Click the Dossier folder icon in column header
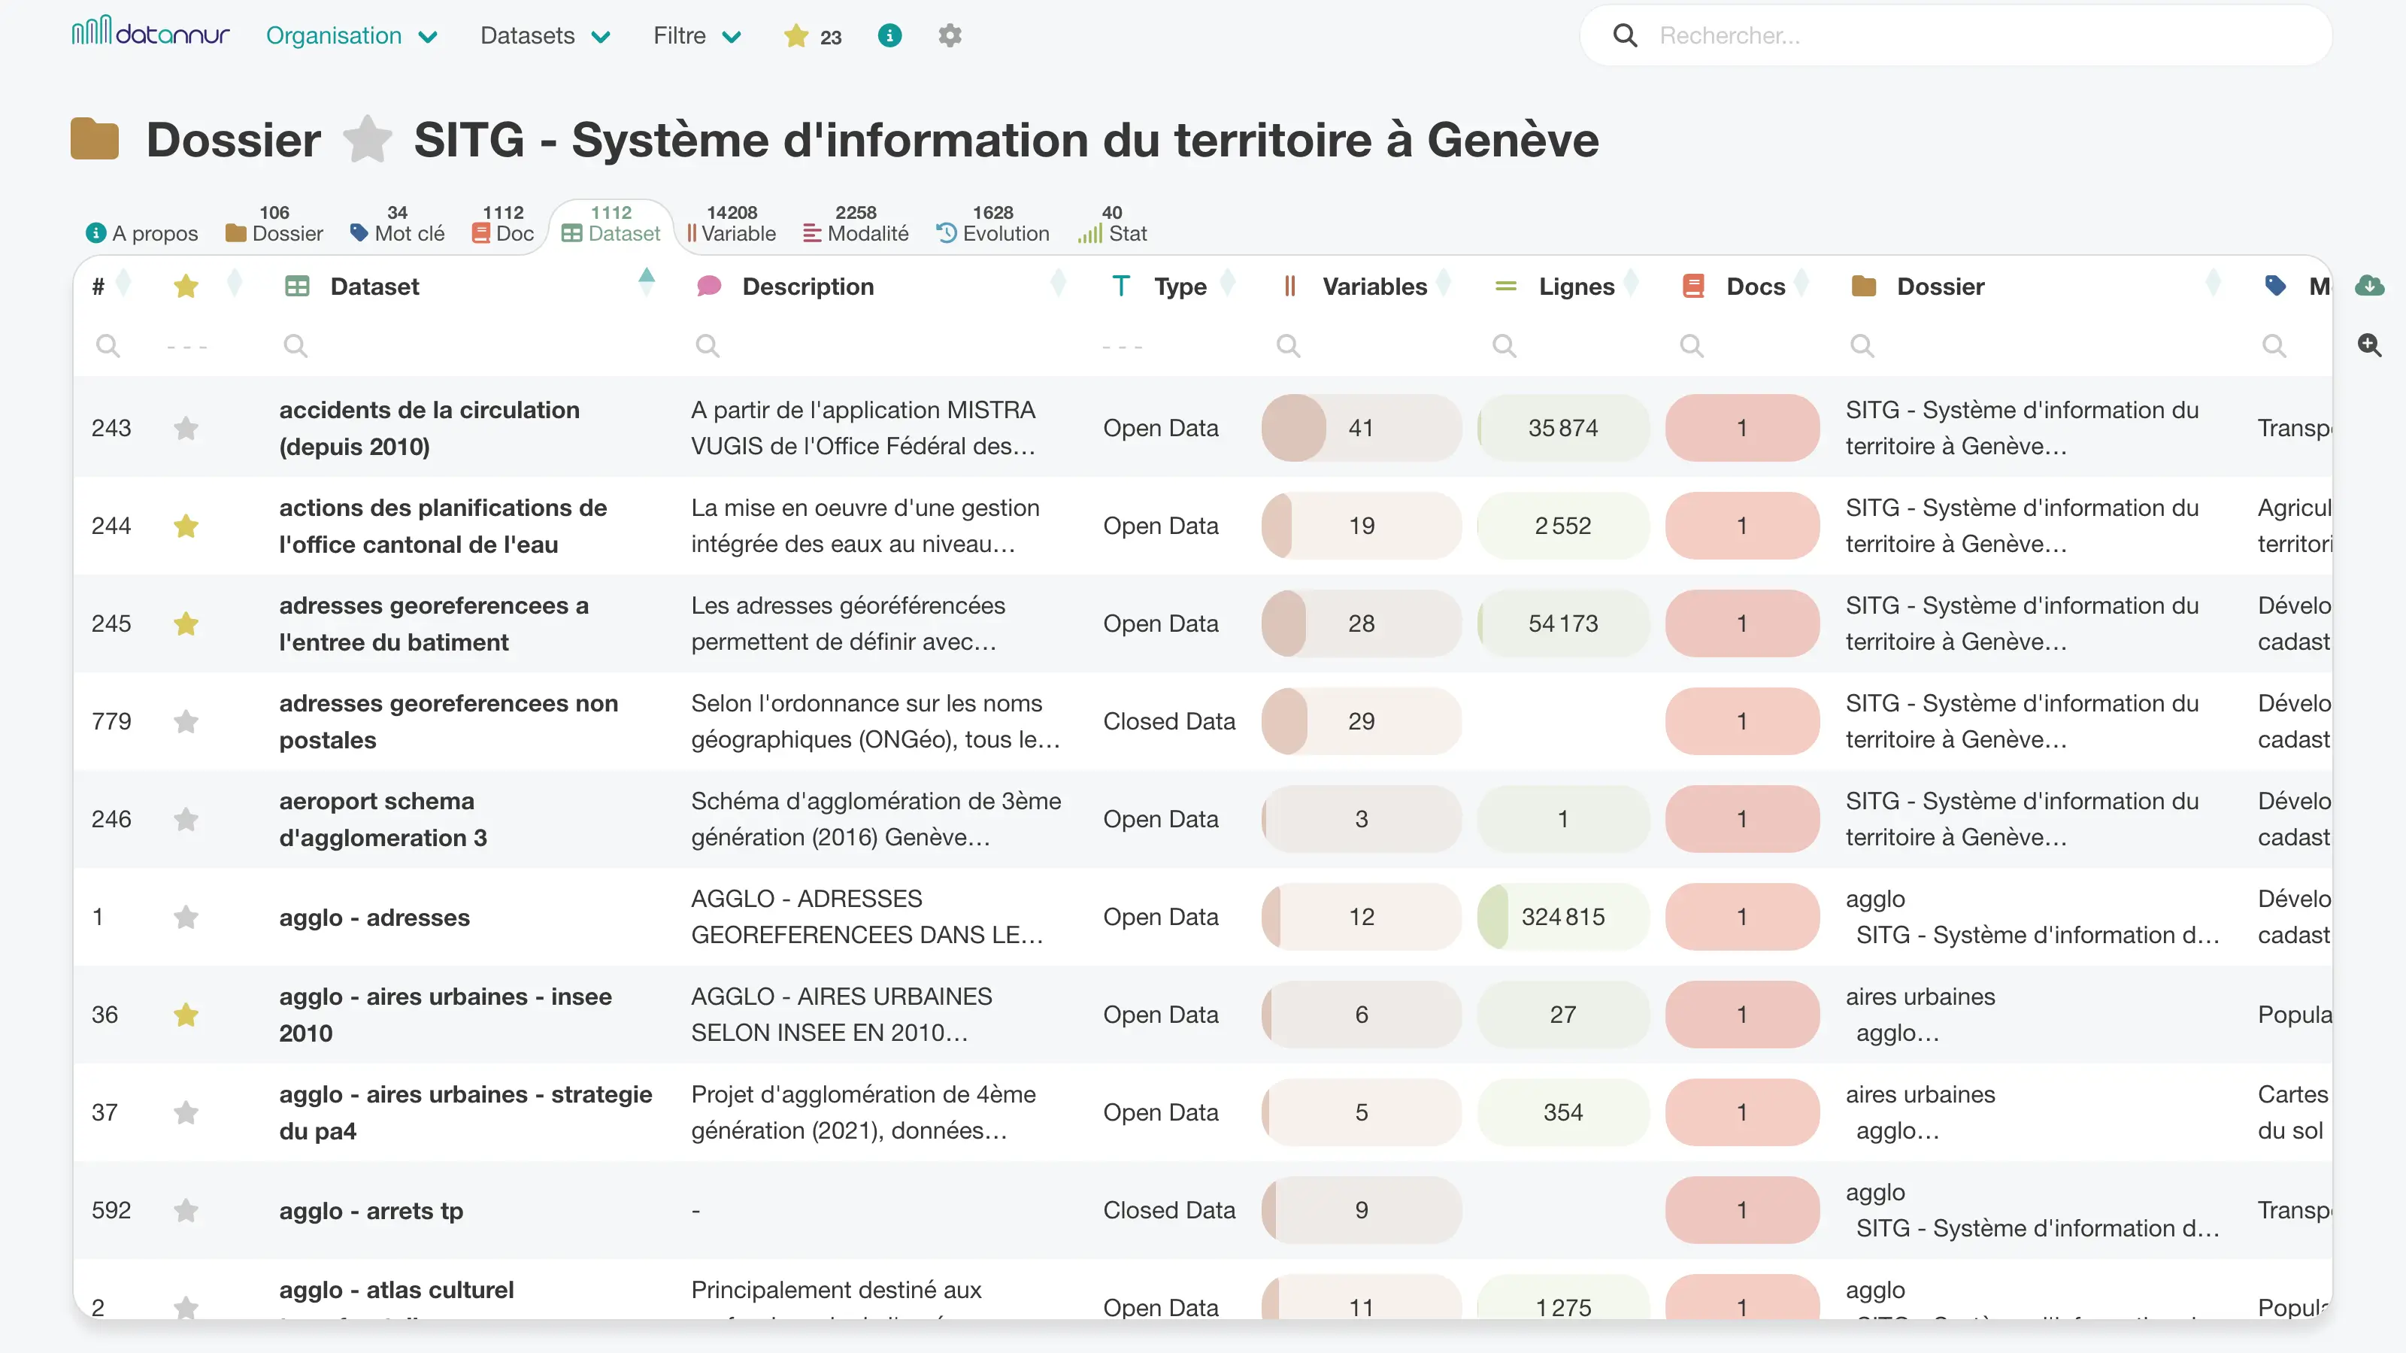Viewport: 2406px width, 1353px height. 1863,286
